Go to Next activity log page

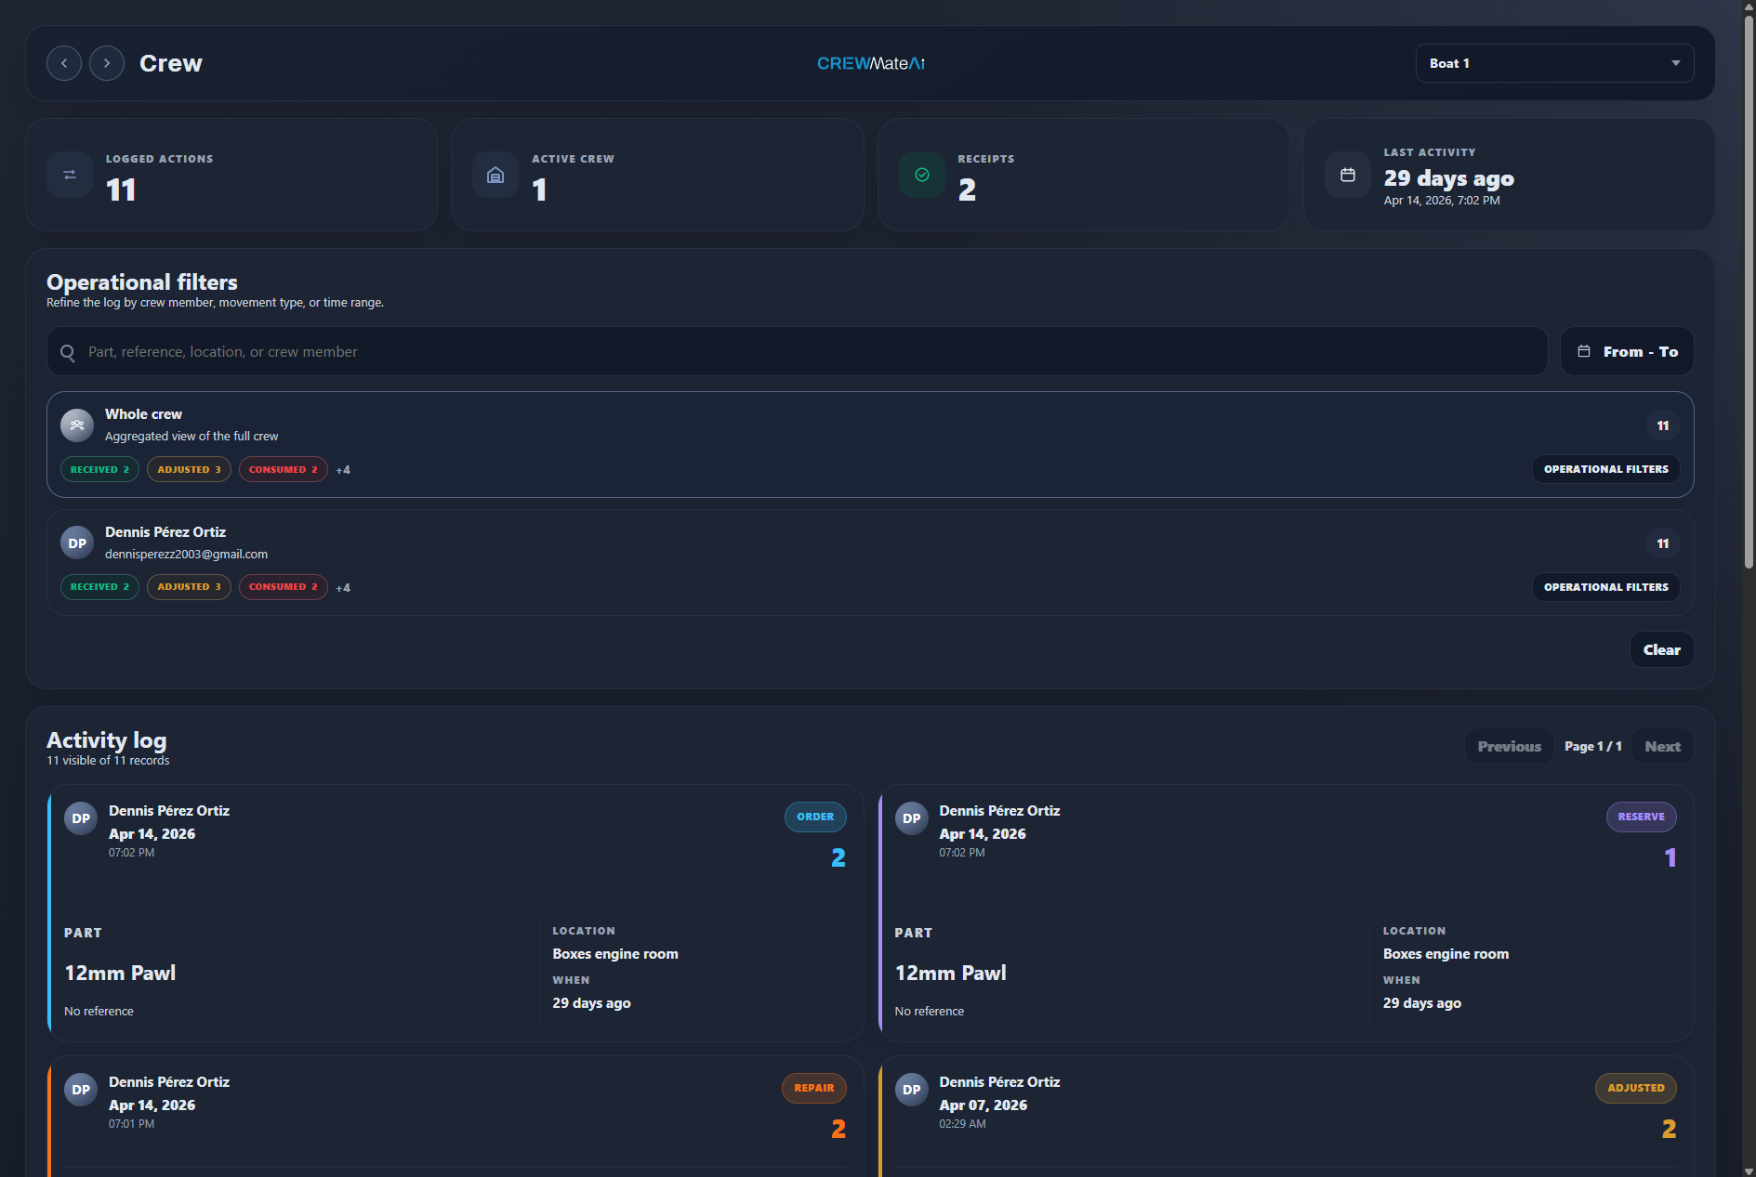pyautogui.click(x=1662, y=746)
